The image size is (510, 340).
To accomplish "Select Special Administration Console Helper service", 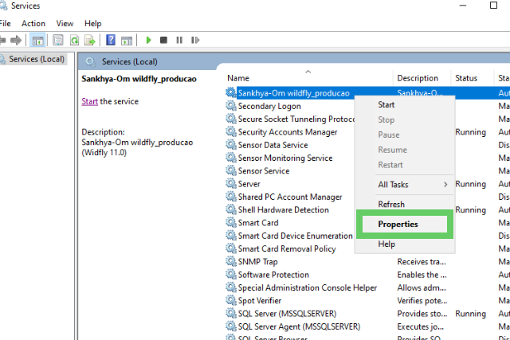I will (308, 288).
